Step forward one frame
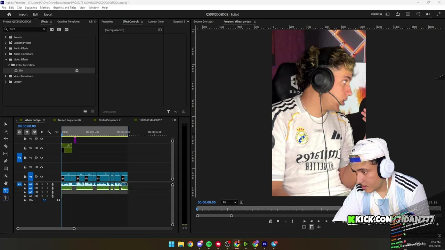The image size is (445, 250). click(326, 221)
